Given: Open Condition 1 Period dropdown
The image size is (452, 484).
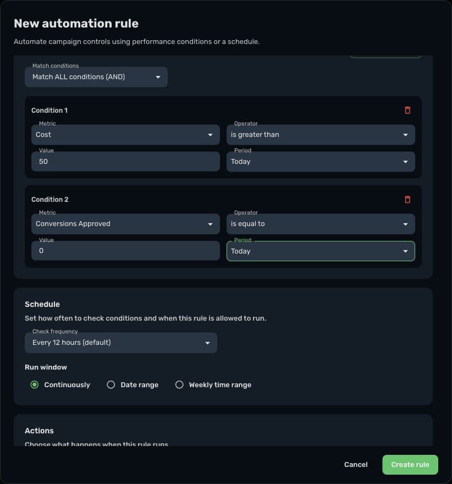Looking at the screenshot, I should 321,162.
